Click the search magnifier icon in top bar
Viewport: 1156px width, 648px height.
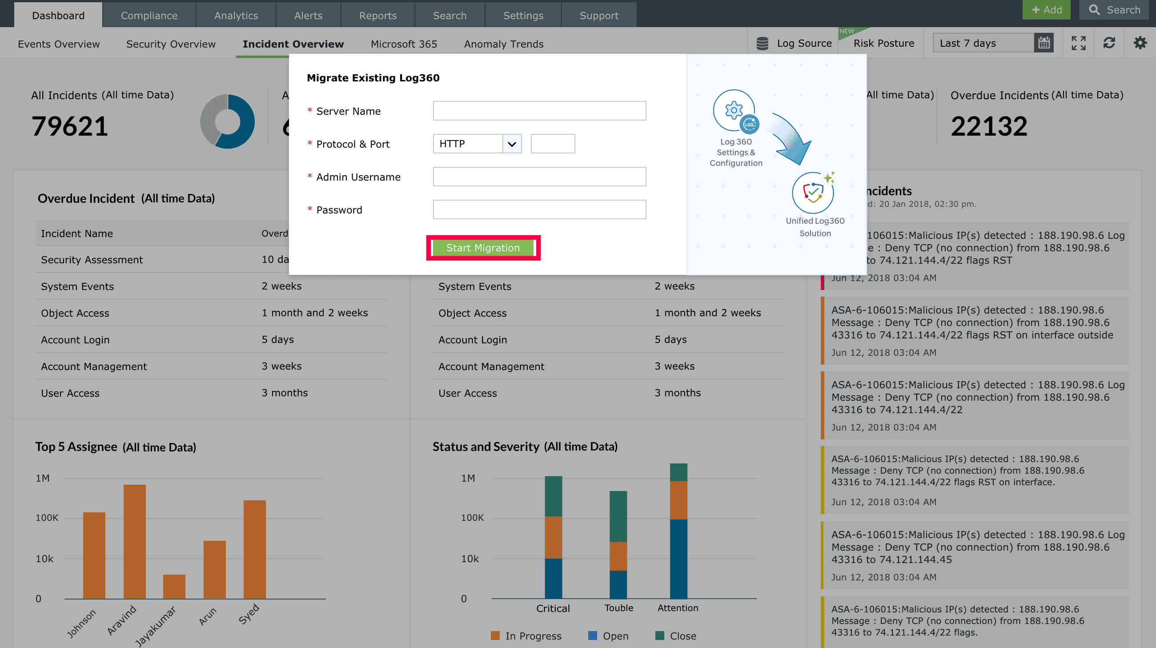tap(1095, 10)
